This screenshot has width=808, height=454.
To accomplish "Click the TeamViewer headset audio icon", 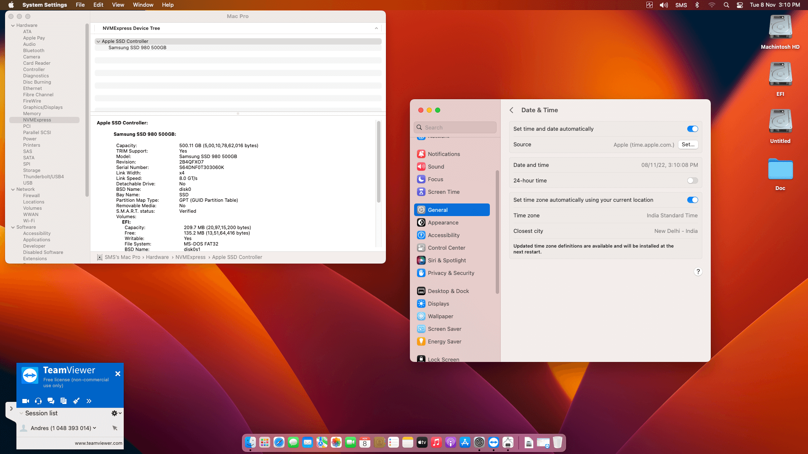I will tap(38, 401).
